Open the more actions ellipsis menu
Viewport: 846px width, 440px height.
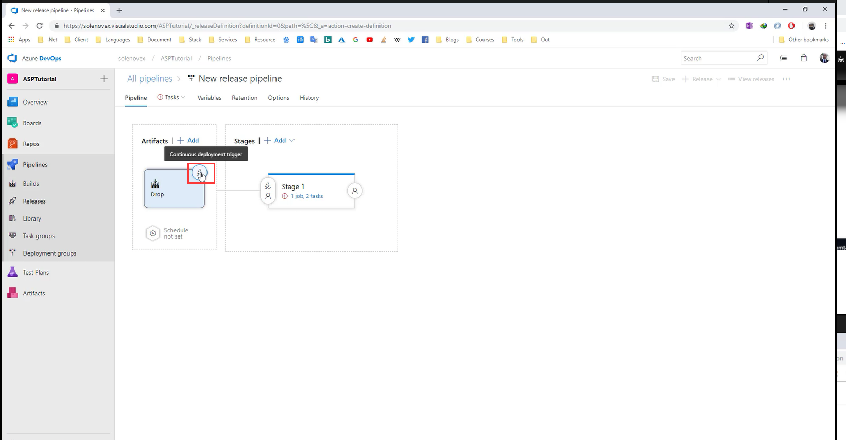[786, 79]
